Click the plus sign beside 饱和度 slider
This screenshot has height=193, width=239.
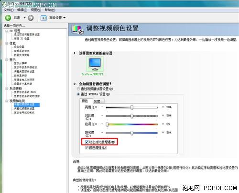click(x=163, y=132)
